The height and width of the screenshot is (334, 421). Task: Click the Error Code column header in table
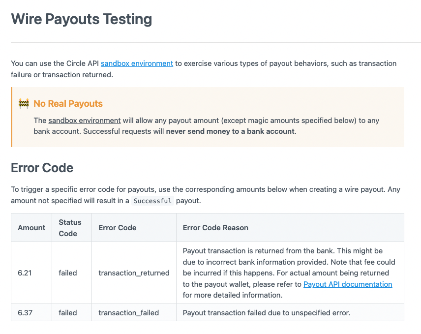118,228
